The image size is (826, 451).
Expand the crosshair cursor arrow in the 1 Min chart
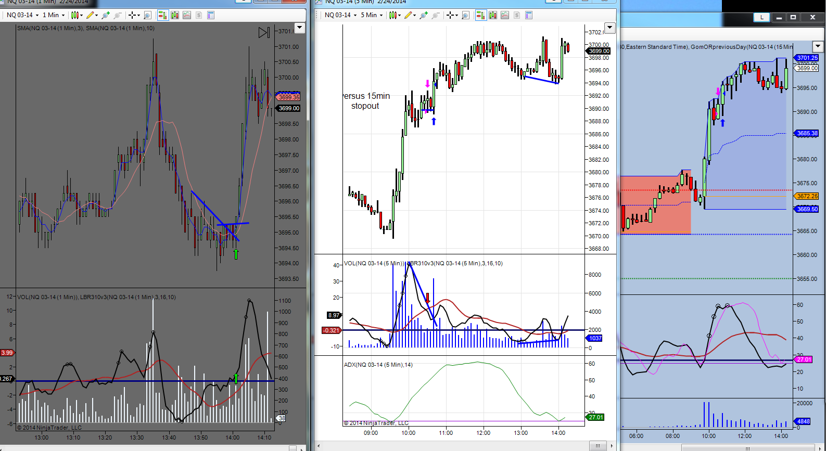(139, 15)
